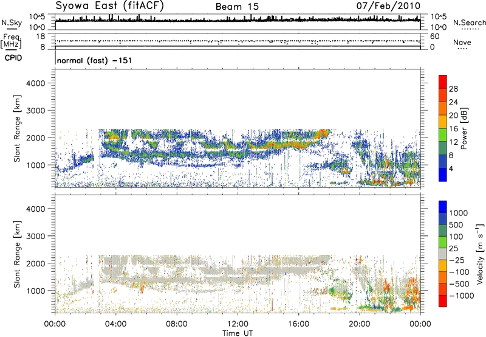Click the '2000' range tick of power panel
Image resolution: width=486 pixels, height=337 pixels.
click(x=35, y=137)
